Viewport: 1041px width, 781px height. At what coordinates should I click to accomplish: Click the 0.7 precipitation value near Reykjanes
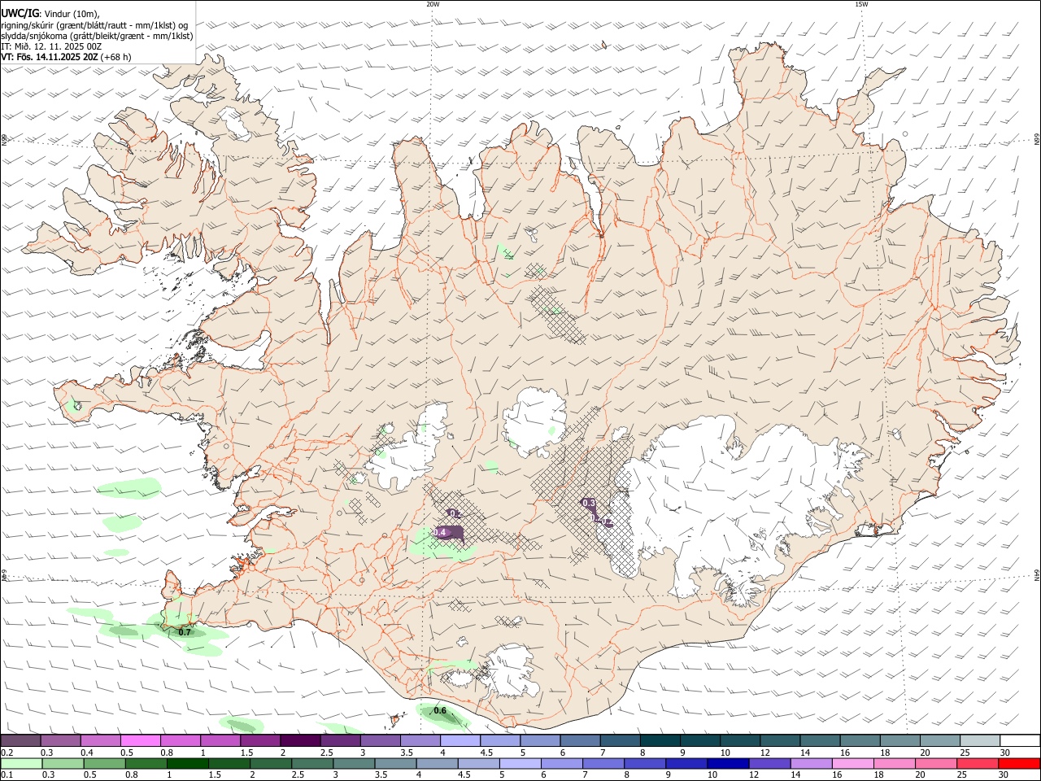coord(185,632)
